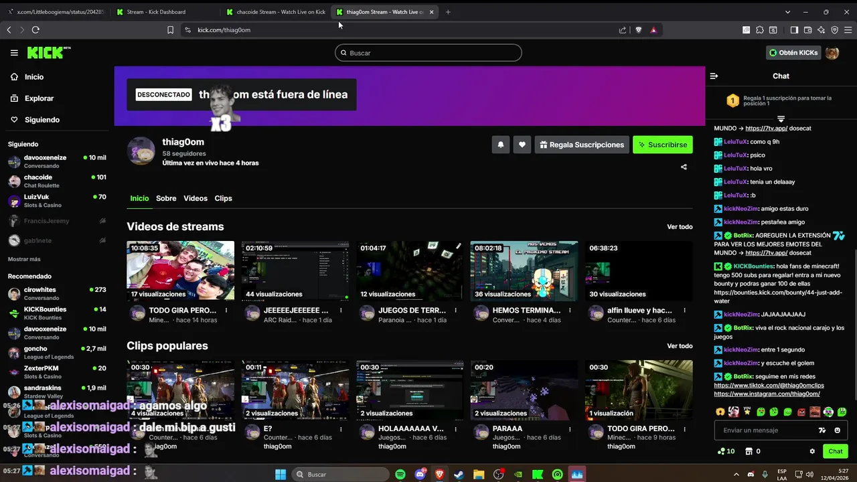Open browser extensions puzzle icon
857x482 pixels.
pos(760,29)
